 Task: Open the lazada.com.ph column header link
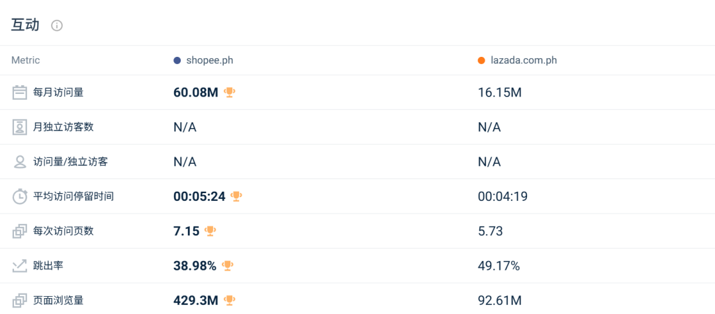pos(524,61)
